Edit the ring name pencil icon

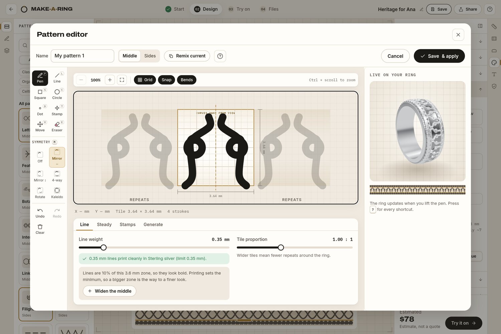pyautogui.click(x=422, y=9)
